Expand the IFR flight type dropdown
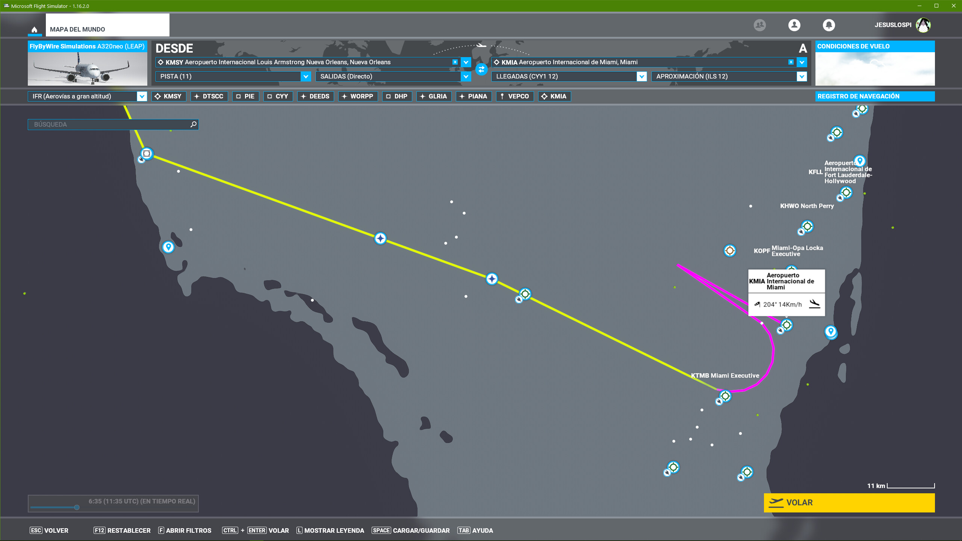Image resolution: width=962 pixels, height=541 pixels. point(142,97)
